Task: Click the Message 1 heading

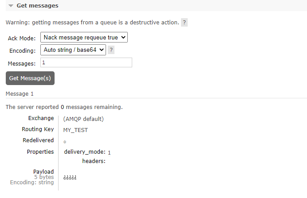Action: (20, 94)
